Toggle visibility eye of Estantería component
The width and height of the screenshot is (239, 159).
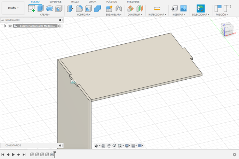coord(10,26)
